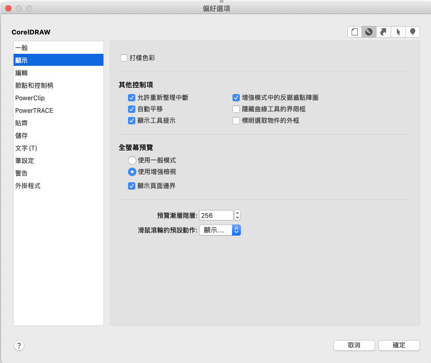Click the help question mark button
Viewport: 431px width, 363px height.
click(19, 345)
